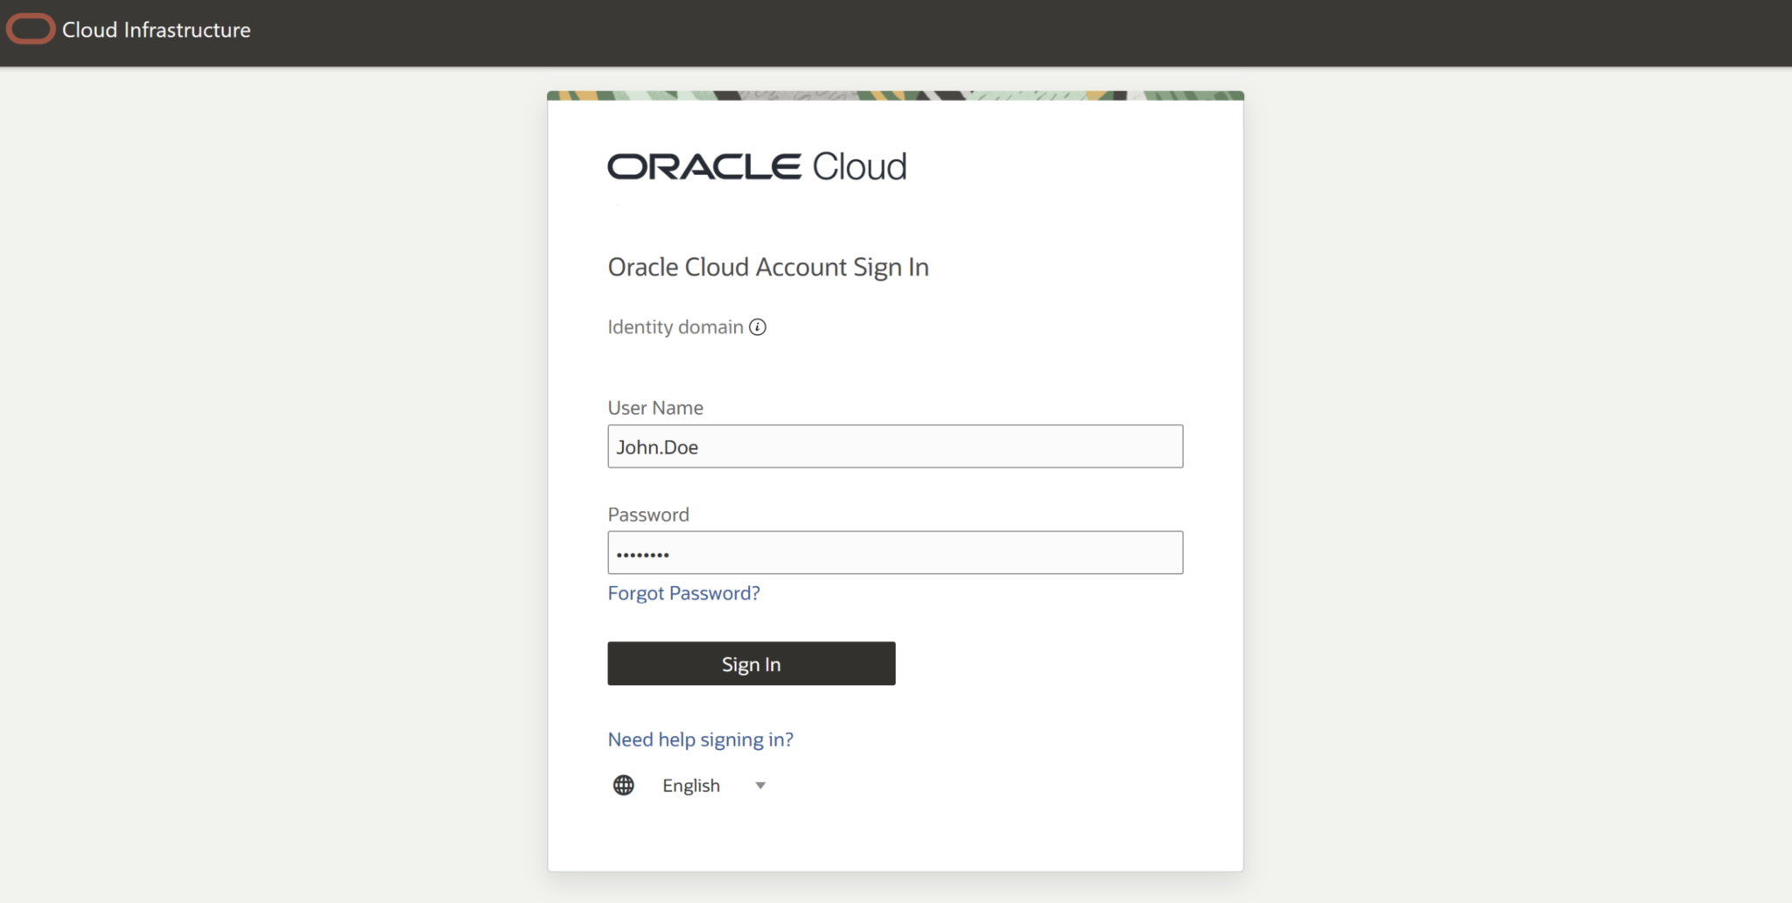Select the globe symbol near English
This screenshot has width=1792, height=903.
(623, 785)
